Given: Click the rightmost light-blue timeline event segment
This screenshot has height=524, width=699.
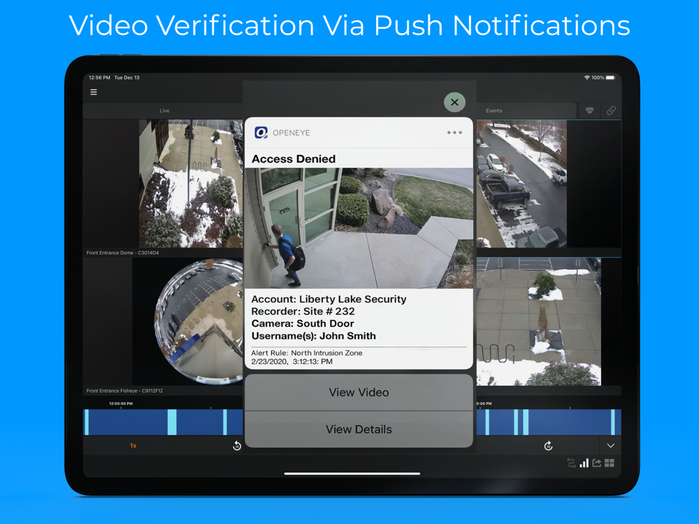Looking at the screenshot, I should 613,422.
